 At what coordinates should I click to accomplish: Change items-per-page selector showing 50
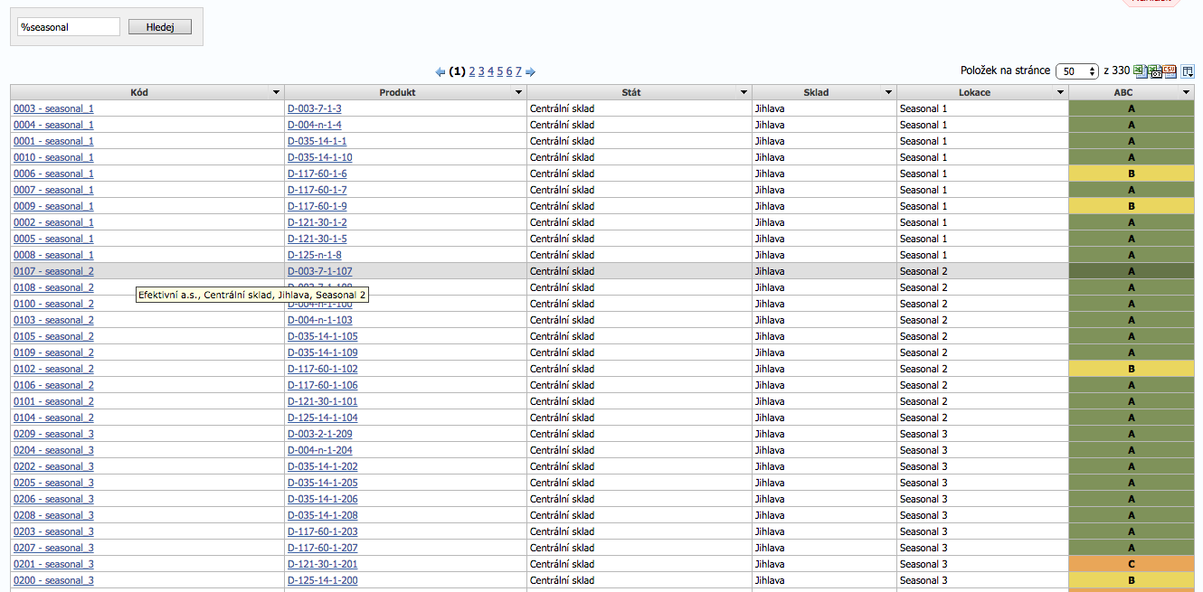(1076, 70)
